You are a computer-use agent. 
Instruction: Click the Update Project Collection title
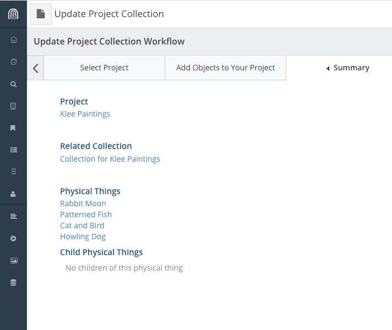pyautogui.click(x=109, y=14)
